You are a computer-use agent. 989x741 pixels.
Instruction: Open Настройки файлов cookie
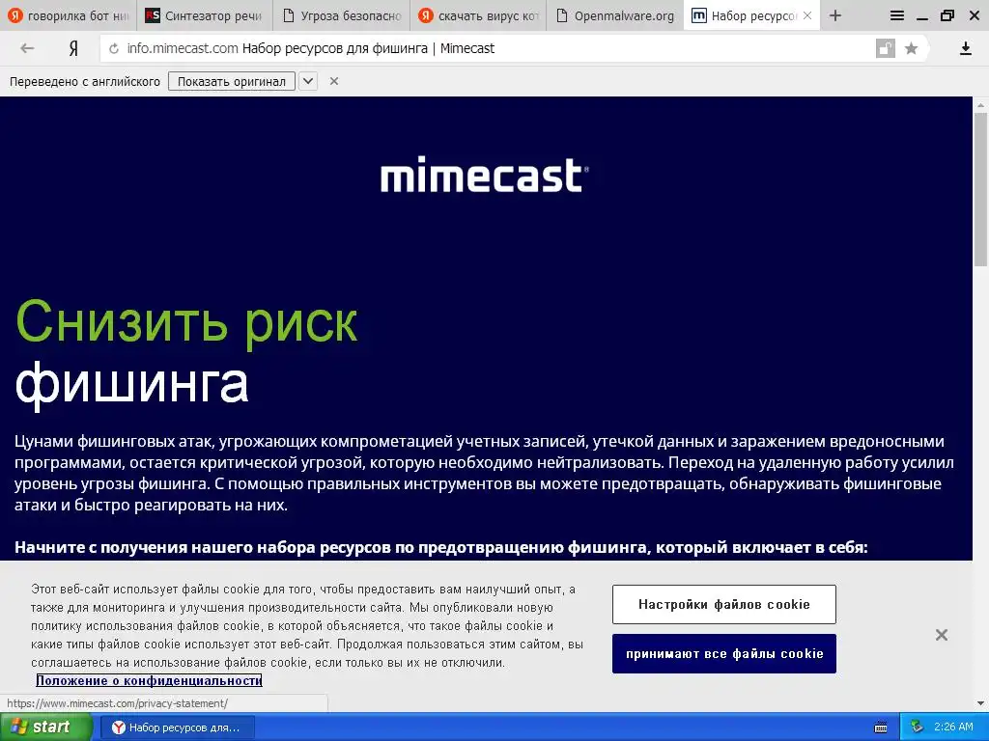[724, 604]
